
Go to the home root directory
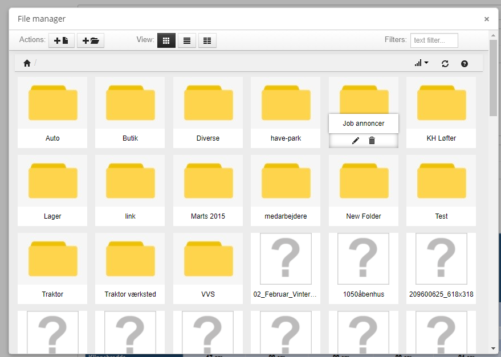[x=27, y=63]
